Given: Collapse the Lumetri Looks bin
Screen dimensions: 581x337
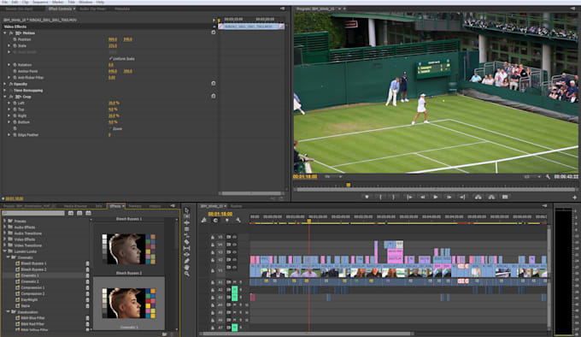Looking at the screenshot, I should [x=5, y=251].
